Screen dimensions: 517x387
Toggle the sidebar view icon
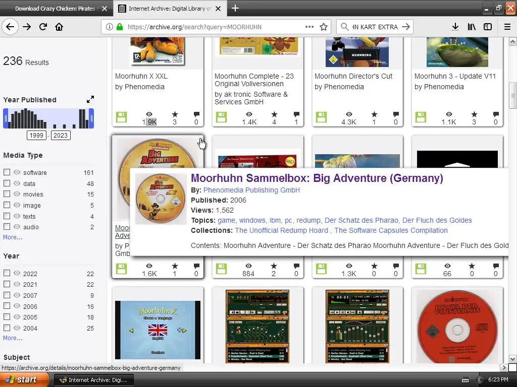[x=488, y=27]
